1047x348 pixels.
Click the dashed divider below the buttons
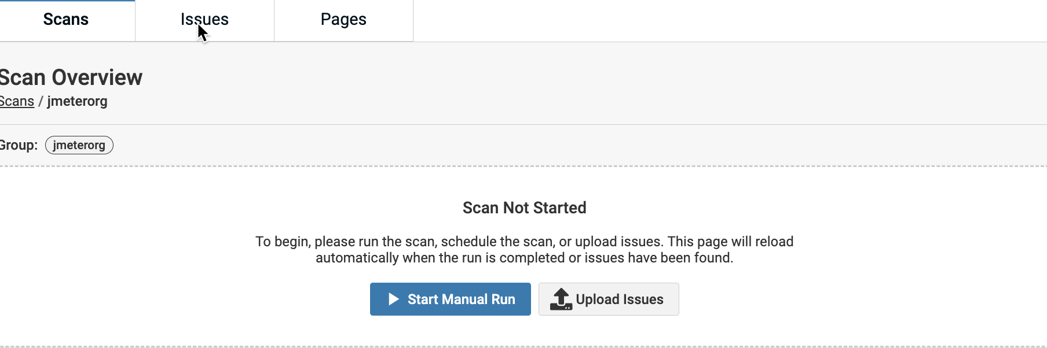[x=523, y=346]
